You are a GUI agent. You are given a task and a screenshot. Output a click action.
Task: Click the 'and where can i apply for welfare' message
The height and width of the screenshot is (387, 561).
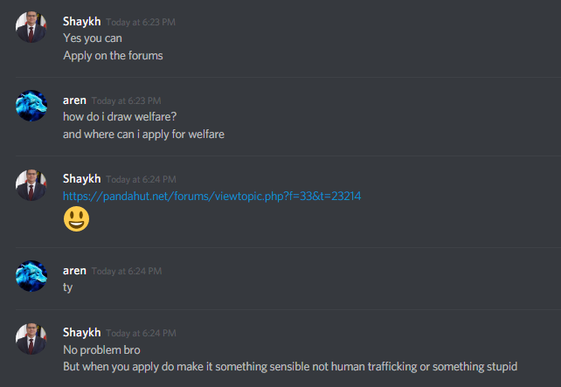(144, 135)
